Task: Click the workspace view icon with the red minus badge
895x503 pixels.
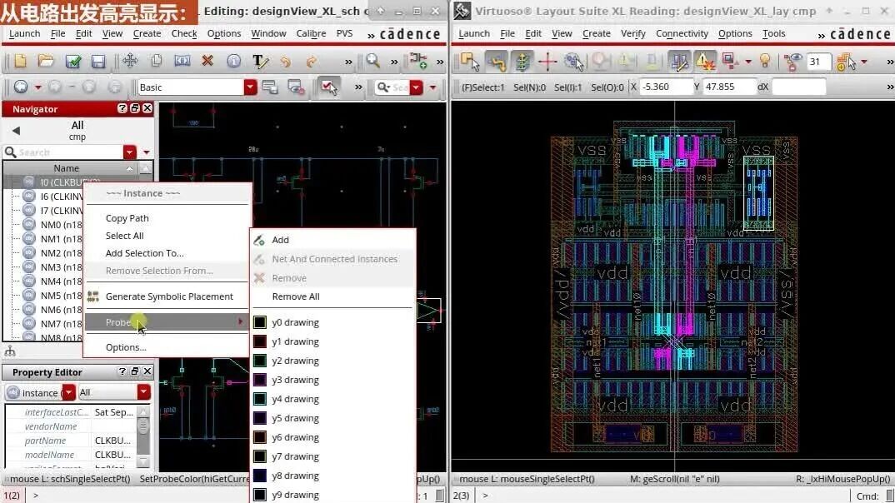Action: click(296, 87)
